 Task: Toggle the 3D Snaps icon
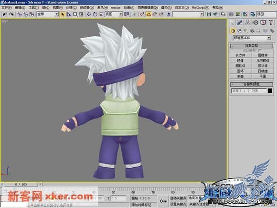[x=142, y=14]
